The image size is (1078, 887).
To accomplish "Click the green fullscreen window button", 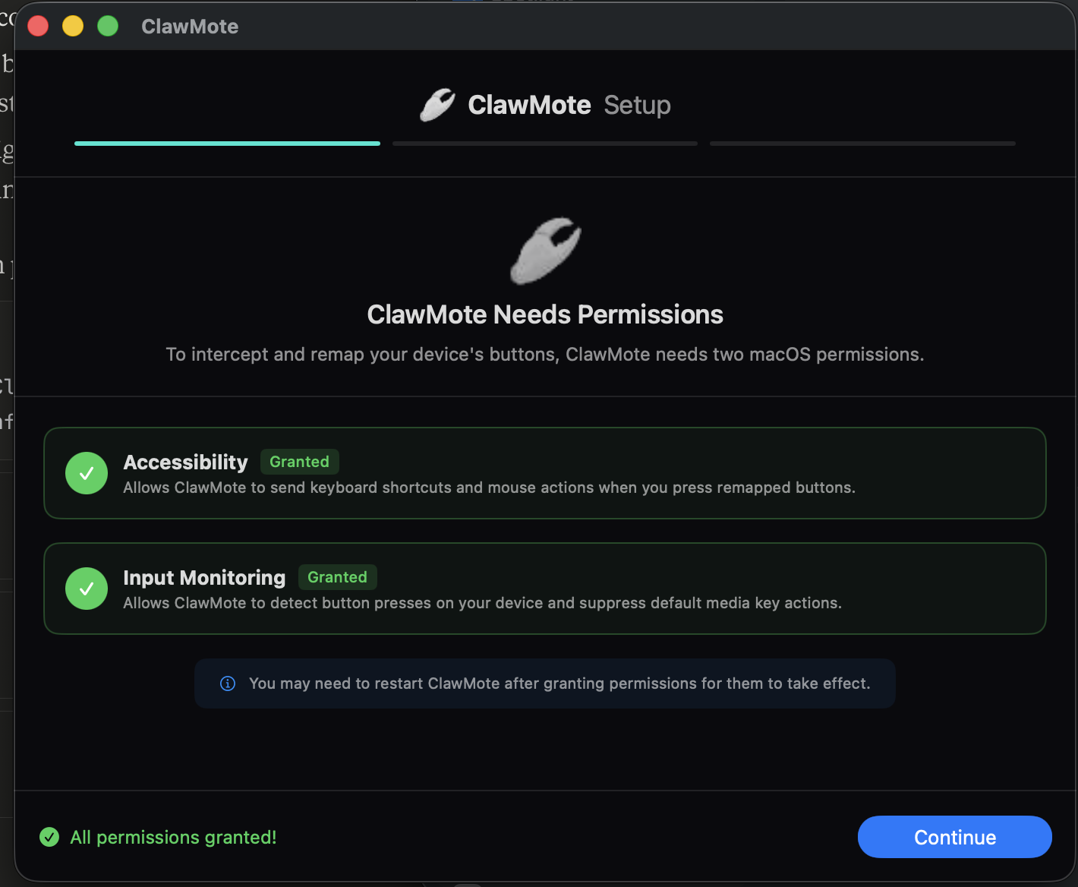I will coord(108,27).
